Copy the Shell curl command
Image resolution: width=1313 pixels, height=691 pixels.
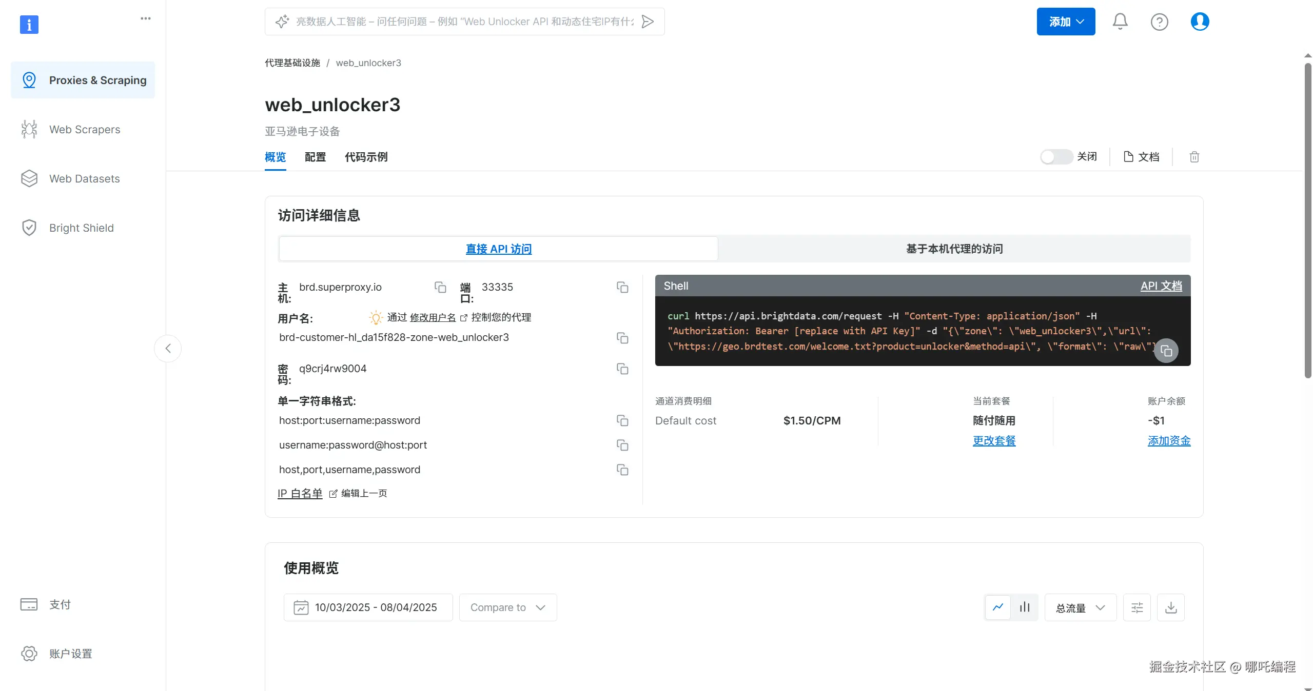point(1166,351)
